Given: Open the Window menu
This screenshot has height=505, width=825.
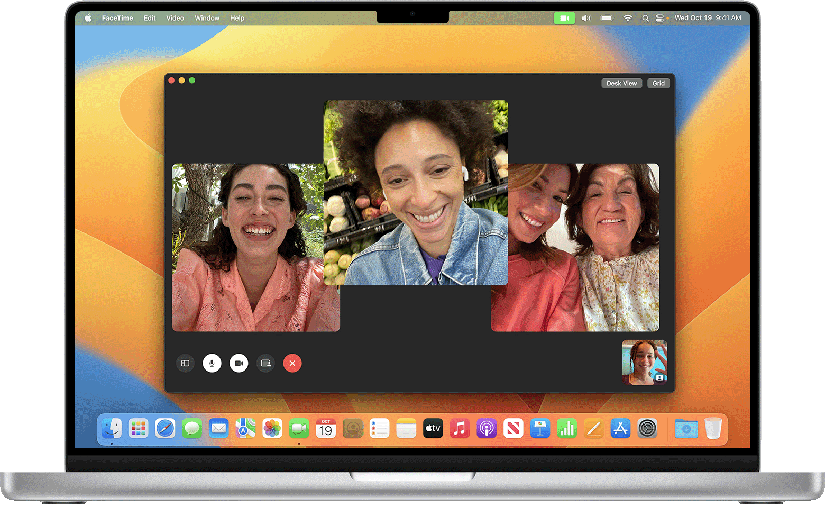Looking at the screenshot, I should [207, 17].
